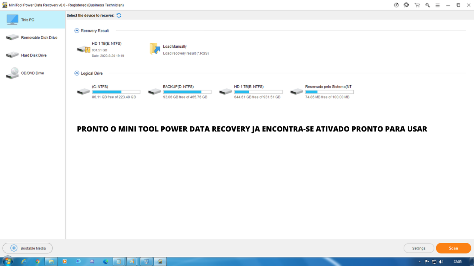The width and height of the screenshot is (474, 266).
Task: Select CD/DVD Drive in sidebar
Action: tap(33, 73)
